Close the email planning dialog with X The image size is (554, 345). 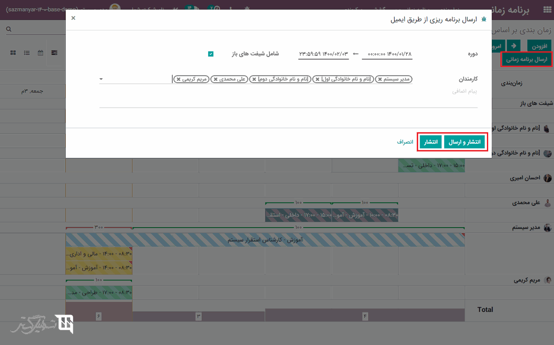73,18
